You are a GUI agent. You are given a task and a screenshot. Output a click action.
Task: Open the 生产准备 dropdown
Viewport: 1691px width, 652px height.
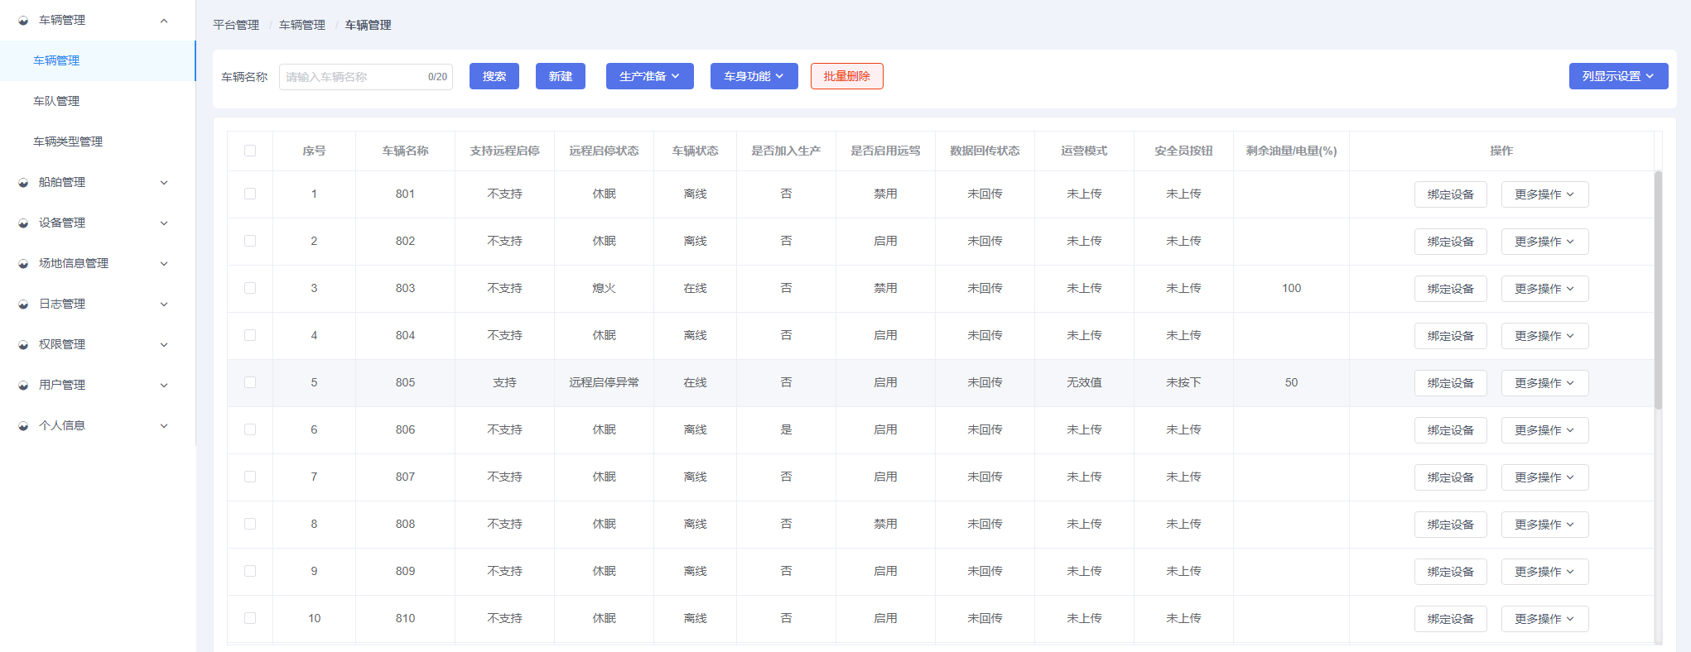pyautogui.click(x=650, y=76)
